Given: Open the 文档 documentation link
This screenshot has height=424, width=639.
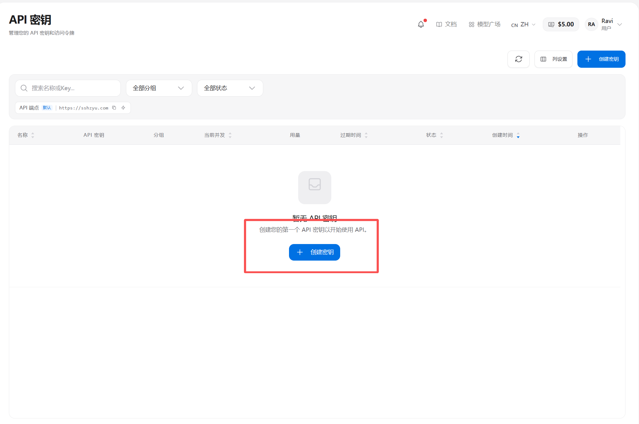Looking at the screenshot, I should point(446,24).
